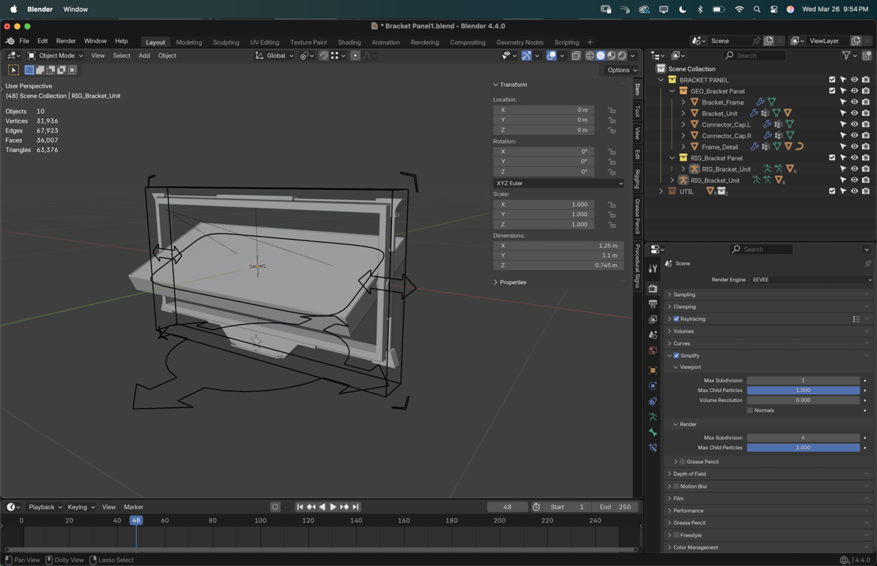Click Raytracing panel presets list icon
Image resolution: width=877 pixels, height=566 pixels.
pyautogui.click(x=856, y=319)
